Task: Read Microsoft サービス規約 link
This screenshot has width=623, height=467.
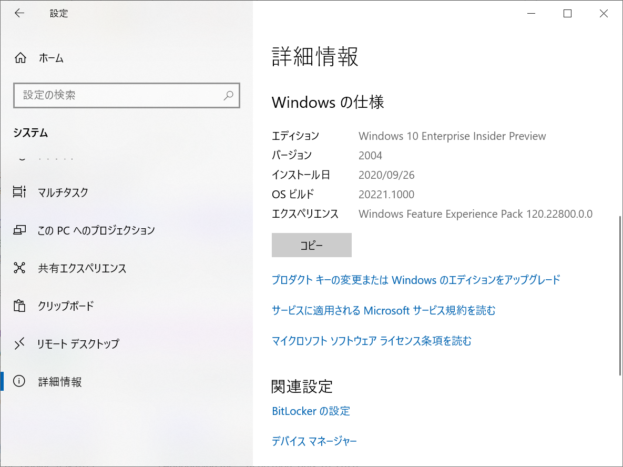Action: point(384,310)
